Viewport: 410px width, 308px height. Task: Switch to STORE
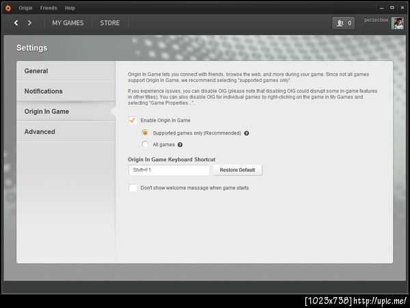tap(110, 23)
